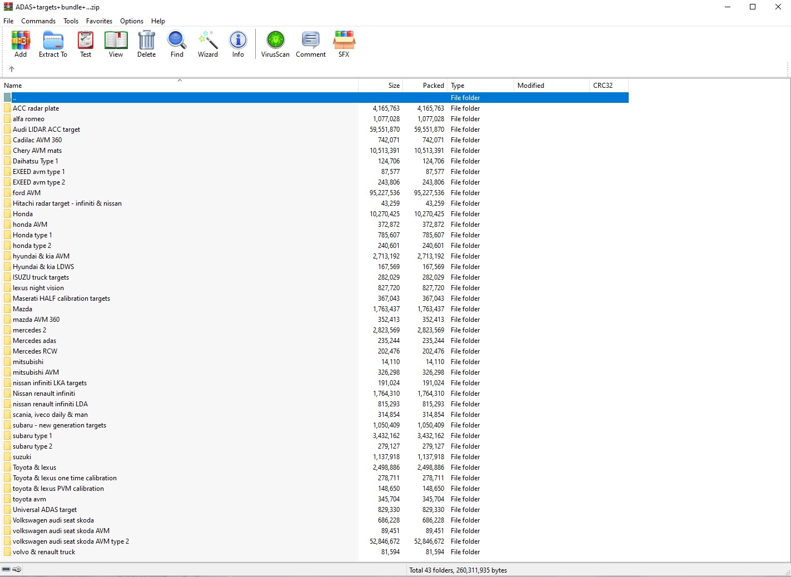
Task: Sort by the Modified column header
Action: pos(551,86)
